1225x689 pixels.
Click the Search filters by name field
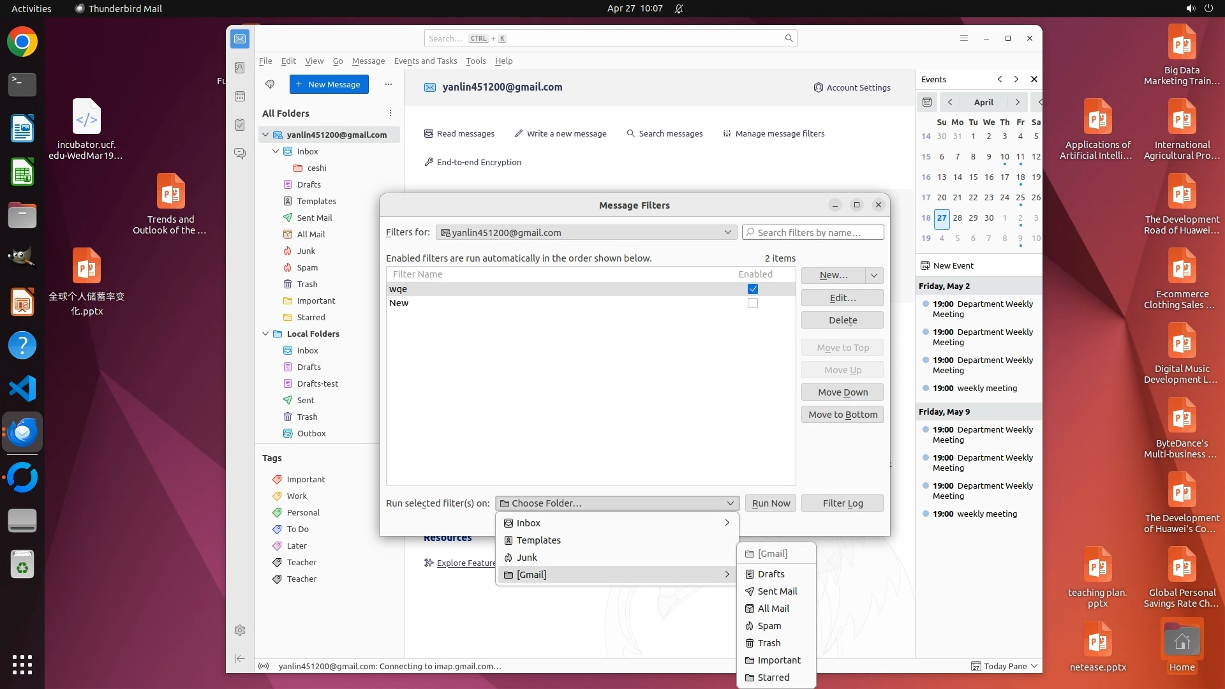tap(813, 232)
